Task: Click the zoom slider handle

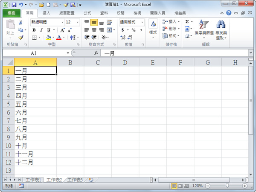Action: [227, 186]
